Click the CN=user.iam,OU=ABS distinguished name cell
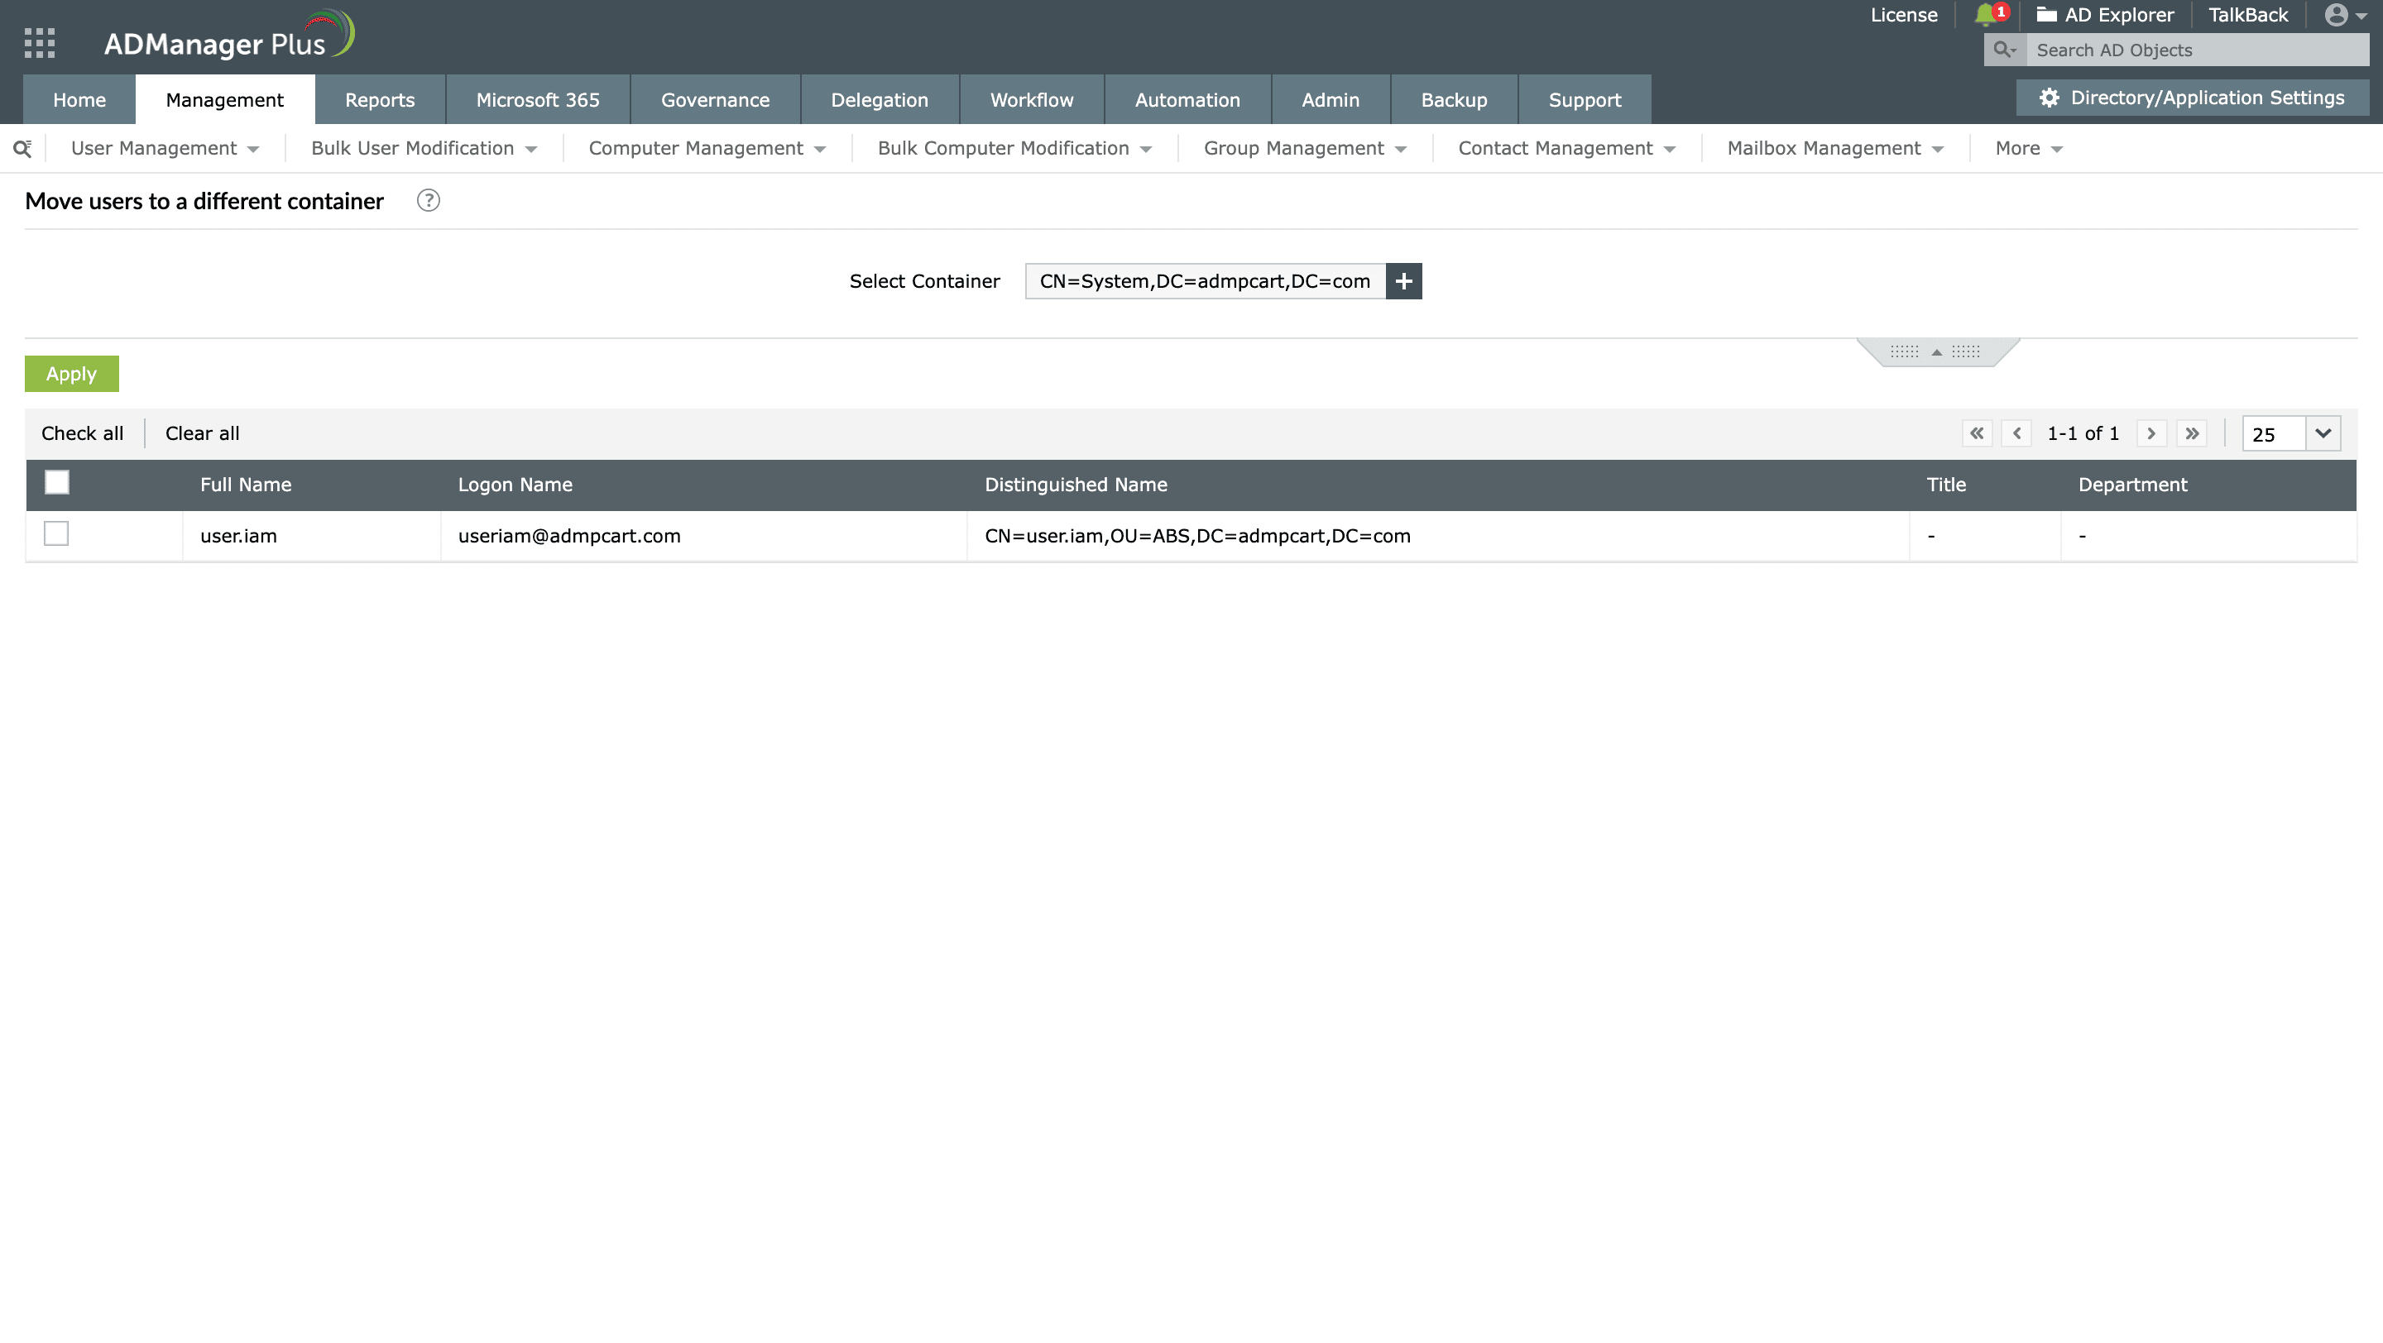This screenshot has width=2383, height=1343. pyautogui.click(x=1439, y=536)
